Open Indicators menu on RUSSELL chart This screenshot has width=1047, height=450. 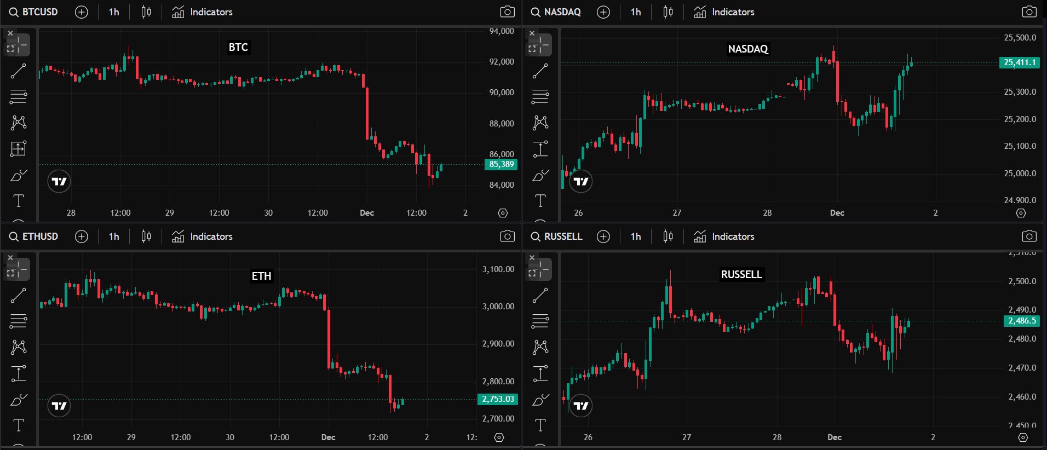724,236
